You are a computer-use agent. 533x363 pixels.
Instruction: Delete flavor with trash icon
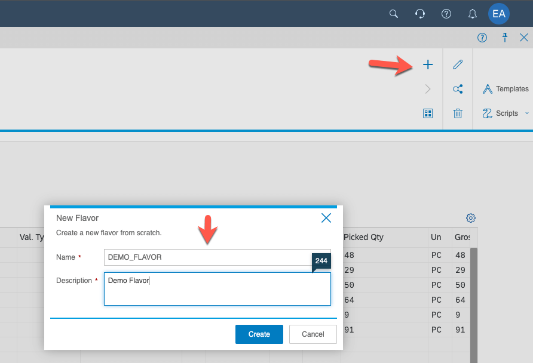[x=458, y=113]
